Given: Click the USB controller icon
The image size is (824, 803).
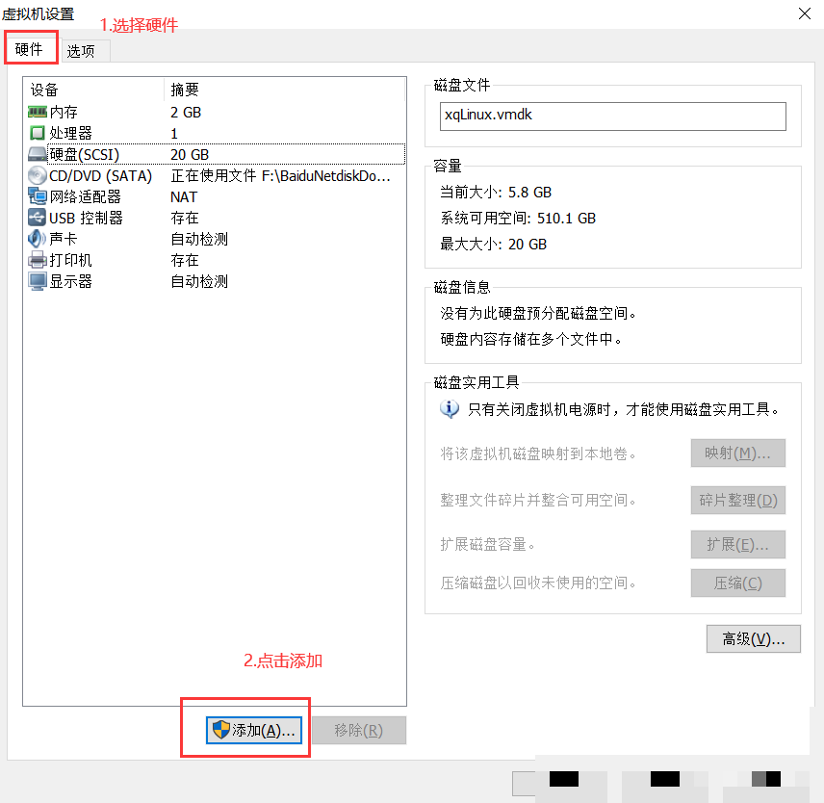Looking at the screenshot, I should pyautogui.click(x=37, y=218).
